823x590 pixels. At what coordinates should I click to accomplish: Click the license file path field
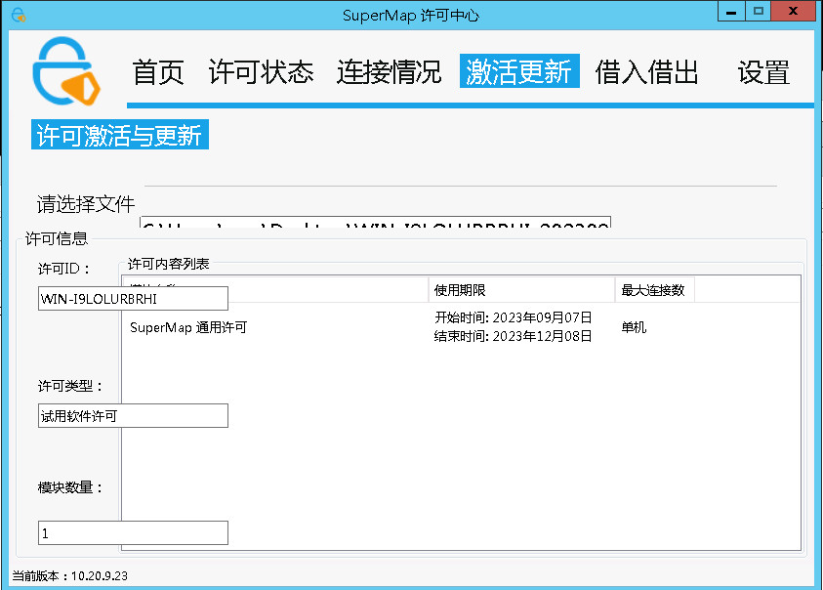[375, 221]
